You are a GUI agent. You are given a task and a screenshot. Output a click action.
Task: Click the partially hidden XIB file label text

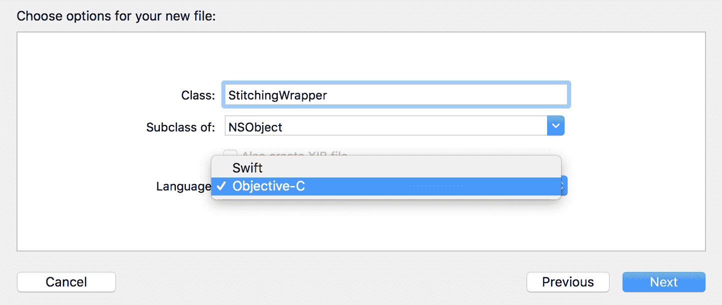[x=294, y=153]
